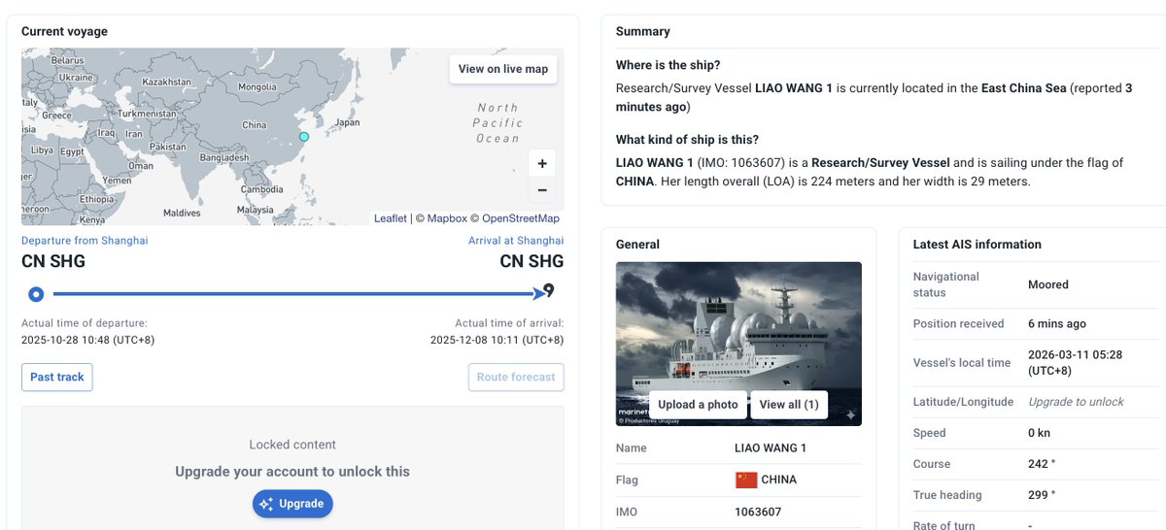This screenshot has width=1166, height=530.
Task: Click arrival time 2025-12-08 10:11 (UTC+8)
Action: pos(497,340)
